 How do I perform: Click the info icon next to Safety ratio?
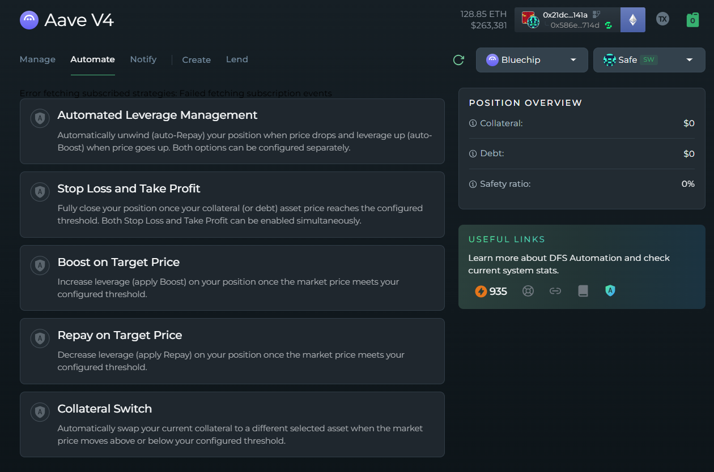click(x=473, y=184)
